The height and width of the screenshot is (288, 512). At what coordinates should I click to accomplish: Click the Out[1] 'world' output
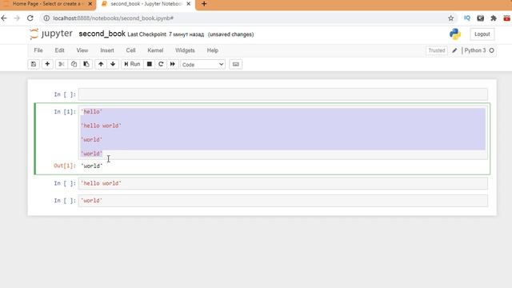92,166
